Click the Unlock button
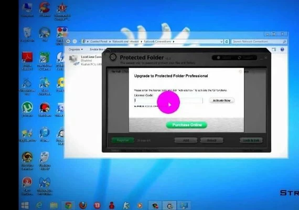Image resolution: width=299 pixels, height=210 pixels. point(211,141)
